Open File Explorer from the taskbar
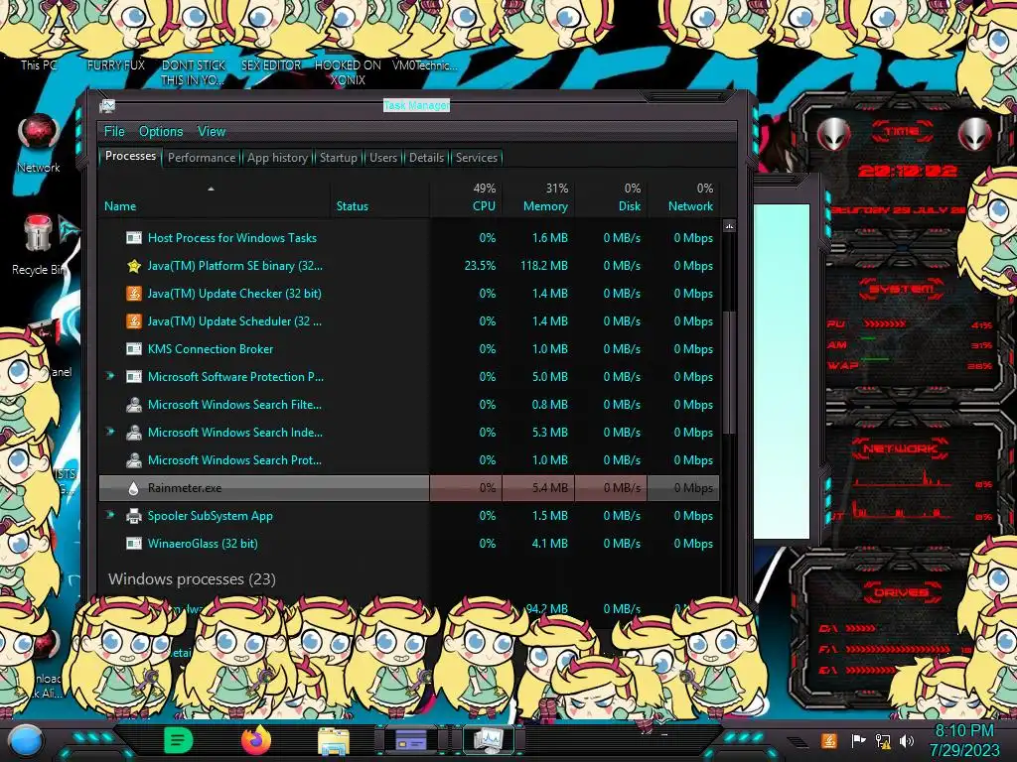The width and height of the screenshot is (1017, 762). point(334,740)
